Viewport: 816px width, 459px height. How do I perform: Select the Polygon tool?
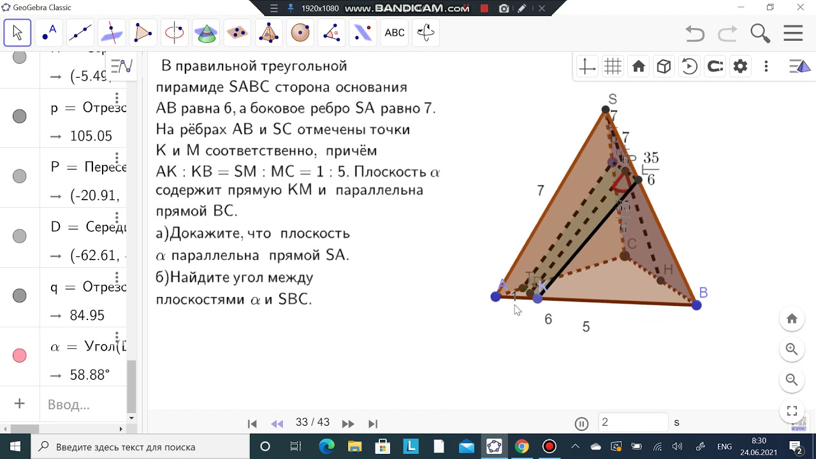[x=143, y=33]
